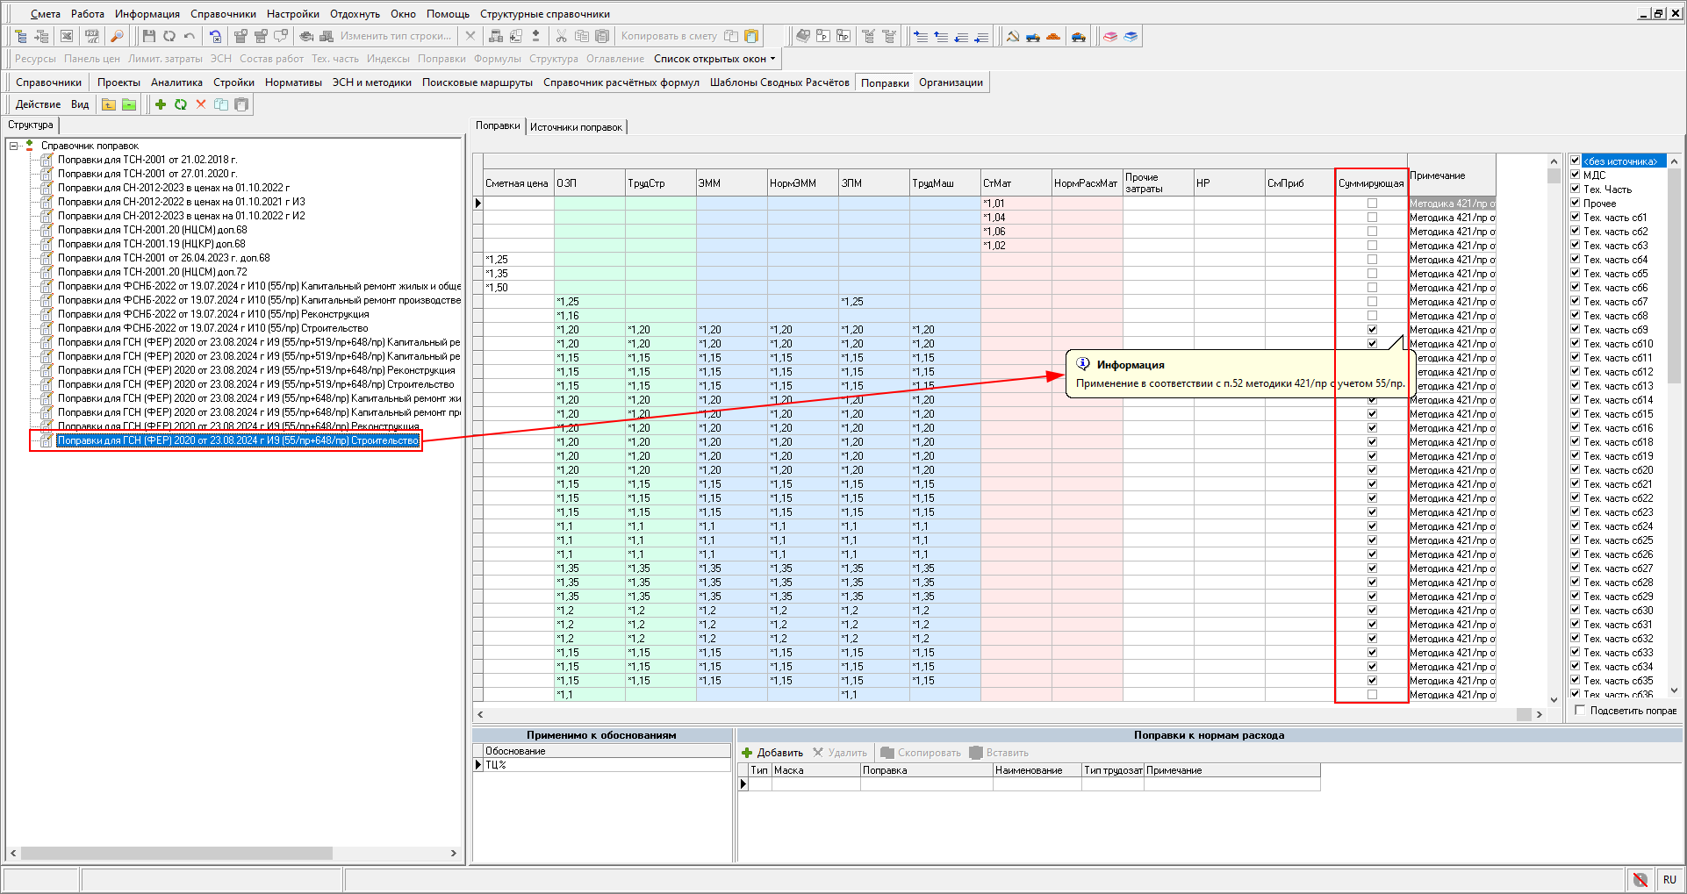Click the undo arrow icon

[x=189, y=36]
